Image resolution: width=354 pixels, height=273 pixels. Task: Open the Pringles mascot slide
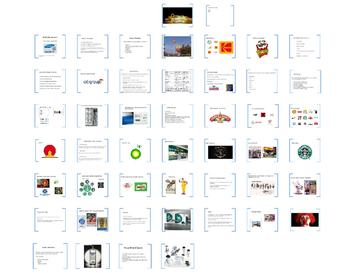[x=263, y=47]
